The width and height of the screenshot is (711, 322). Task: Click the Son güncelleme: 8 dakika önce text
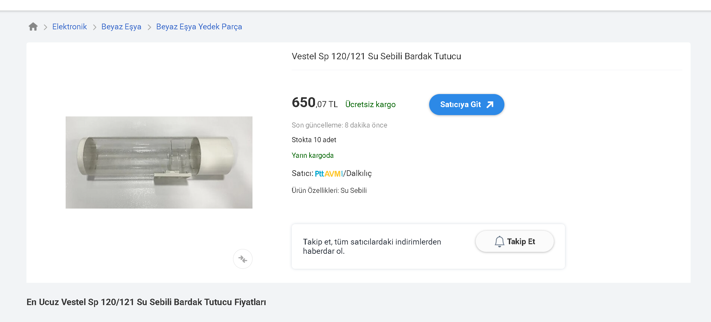pyautogui.click(x=339, y=125)
